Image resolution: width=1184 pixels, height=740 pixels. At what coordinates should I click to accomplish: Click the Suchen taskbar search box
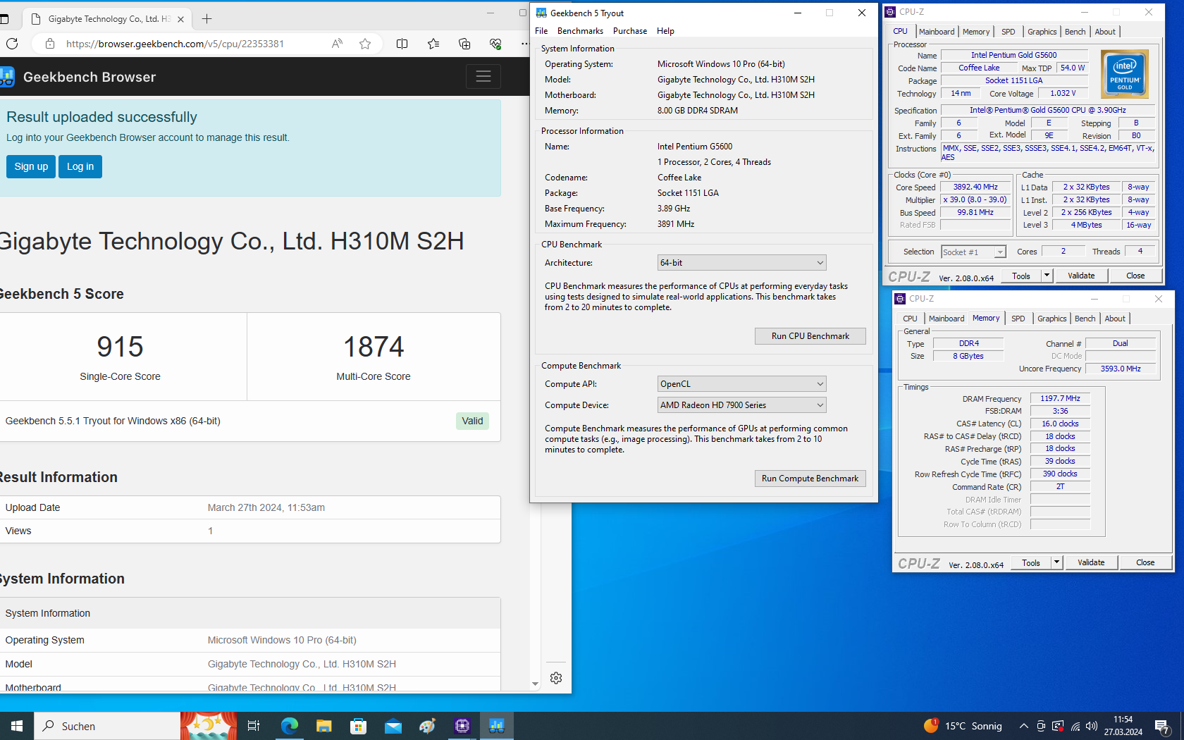tap(107, 726)
